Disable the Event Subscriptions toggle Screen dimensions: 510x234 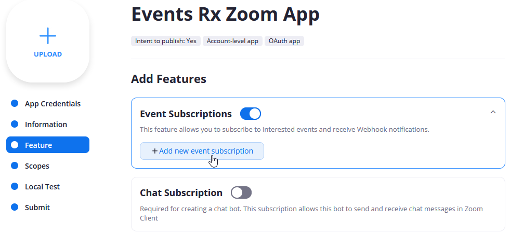[x=251, y=114]
